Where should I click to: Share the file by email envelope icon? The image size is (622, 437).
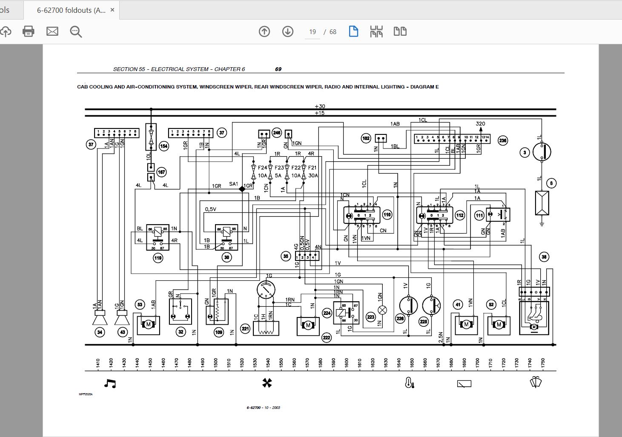[52, 31]
